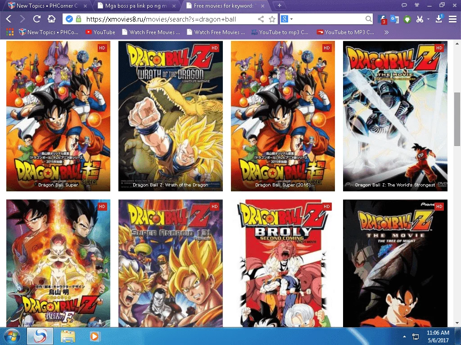Select Free movies for keyword tab
Screen dimensions: 461x345
pos(223,5)
